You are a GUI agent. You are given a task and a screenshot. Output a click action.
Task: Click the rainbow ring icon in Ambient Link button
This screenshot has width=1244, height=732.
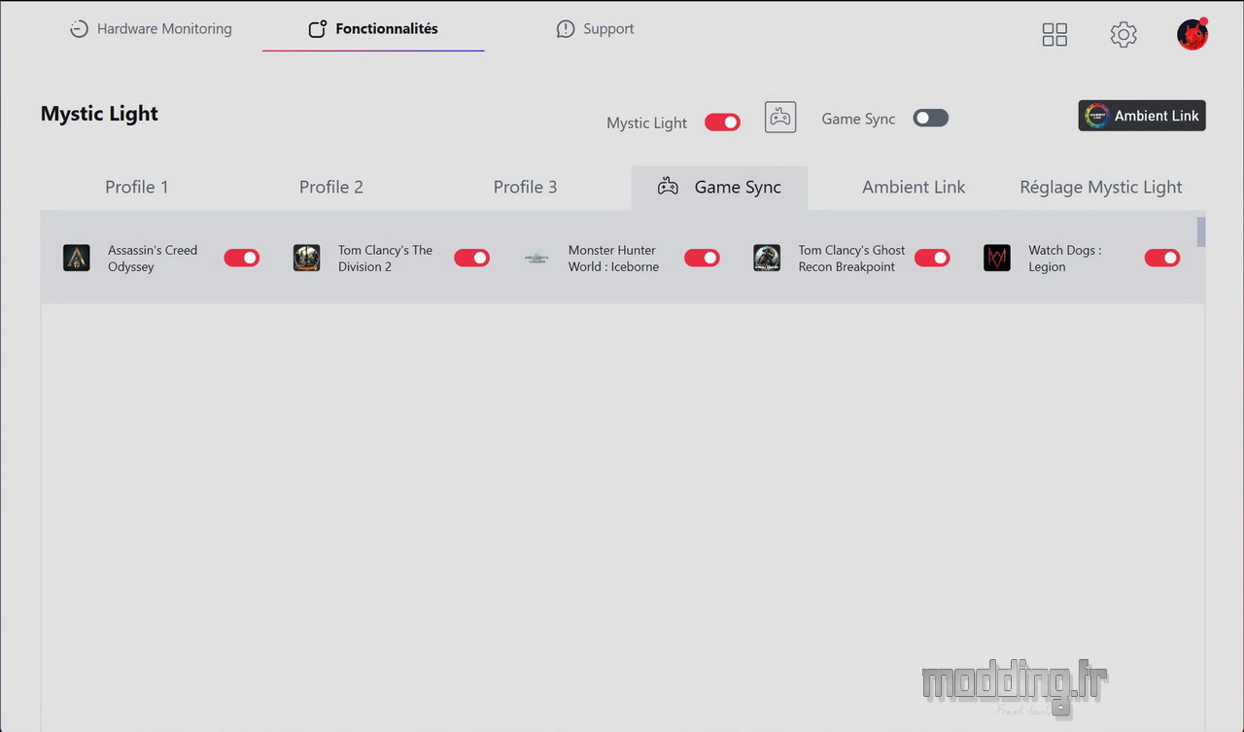point(1097,116)
